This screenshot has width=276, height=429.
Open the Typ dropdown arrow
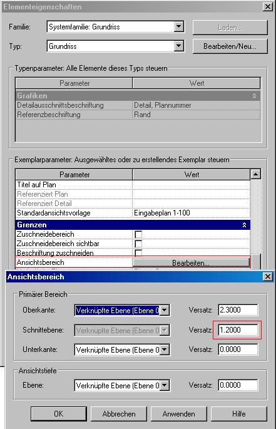coord(178,46)
